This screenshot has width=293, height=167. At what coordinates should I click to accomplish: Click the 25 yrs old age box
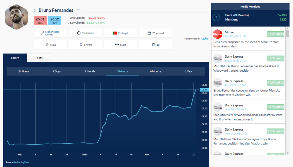click(156, 33)
